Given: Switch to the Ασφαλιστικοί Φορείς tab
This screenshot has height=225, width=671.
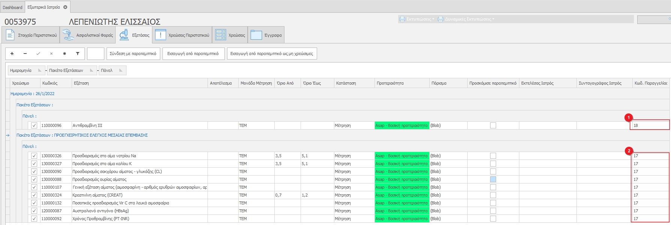Looking at the screenshot, I should pyautogui.click(x=88, y=35).
